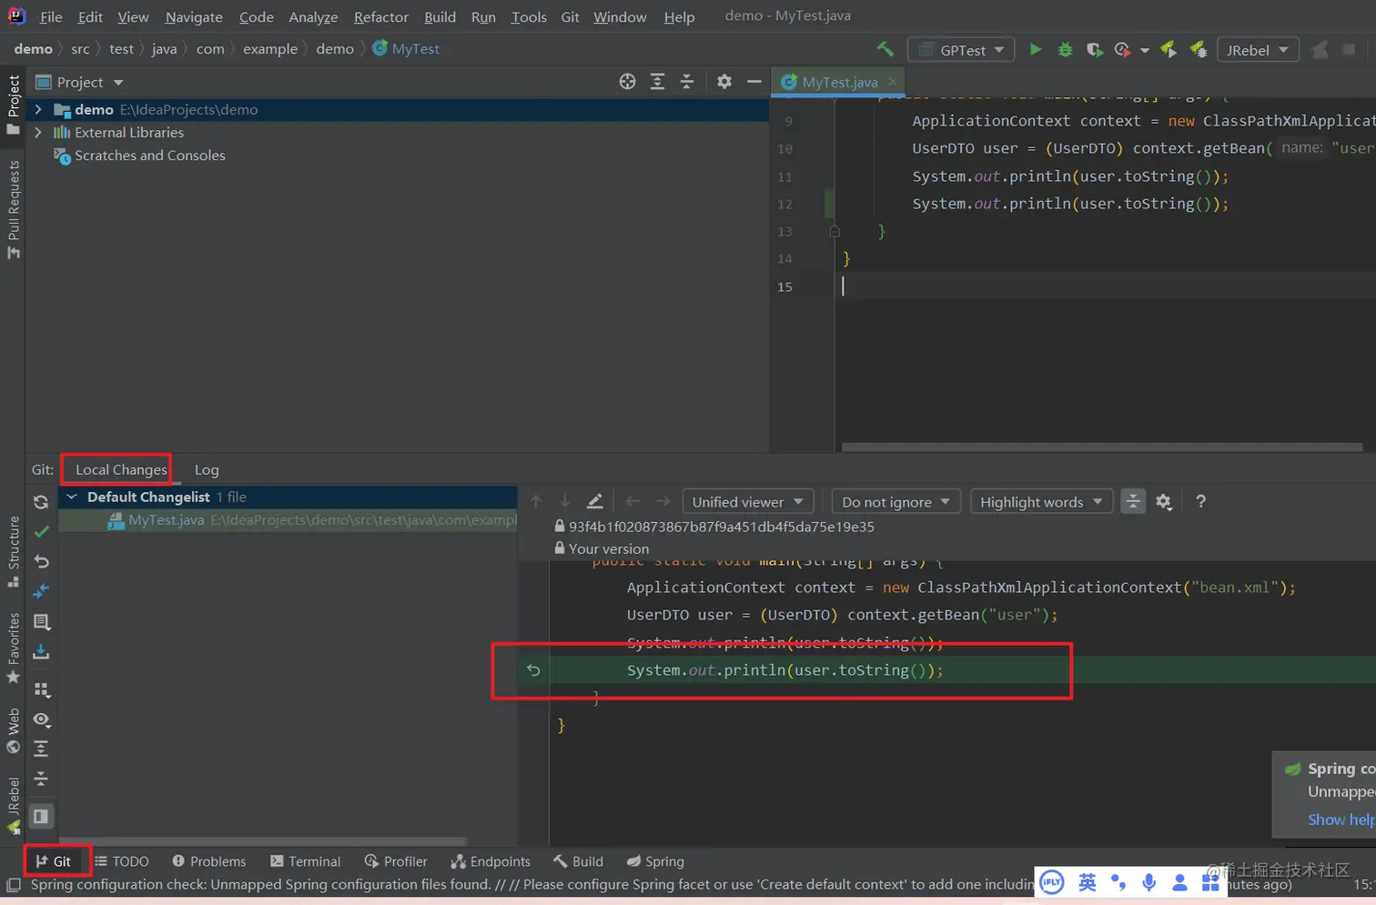Close the MyTest.java editor tab
This screenshot has height=905, width=1376.
pyautogui.click(x=892, y=82)
